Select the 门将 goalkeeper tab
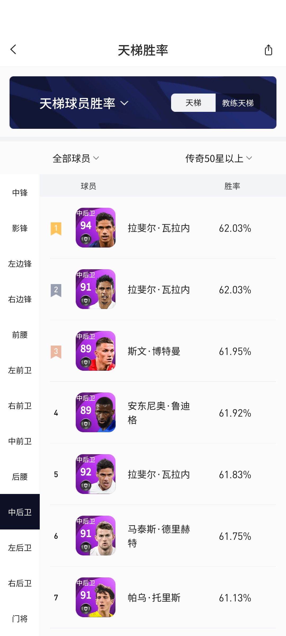 (20, 619)
